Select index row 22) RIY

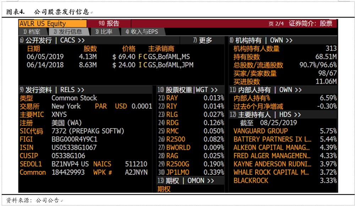pos(191,106)
